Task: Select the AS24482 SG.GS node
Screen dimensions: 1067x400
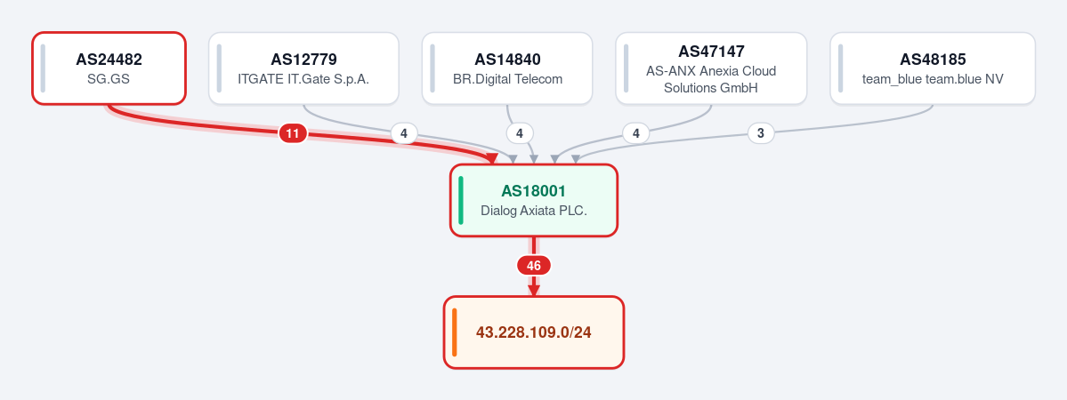Action: [109, 68]
